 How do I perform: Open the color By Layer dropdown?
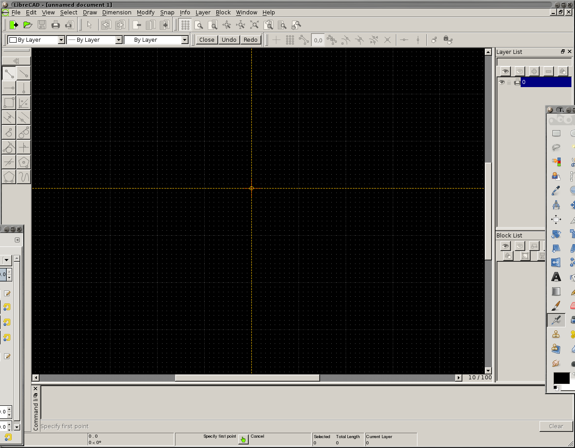(x=36, y=40)
